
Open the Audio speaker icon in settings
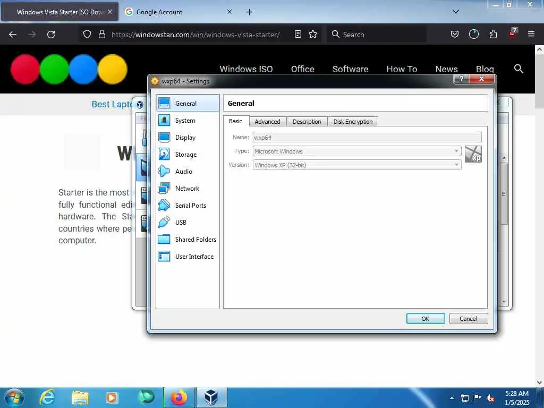click(x=164, y=171)
